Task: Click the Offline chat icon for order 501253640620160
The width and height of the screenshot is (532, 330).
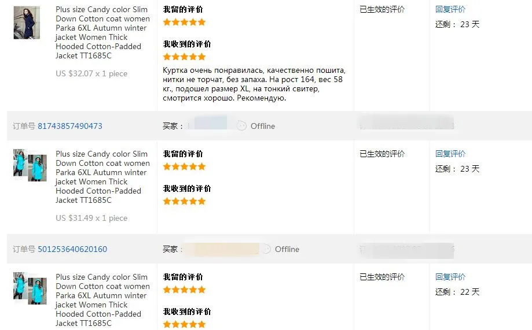Action: click(x=267, y=249)
